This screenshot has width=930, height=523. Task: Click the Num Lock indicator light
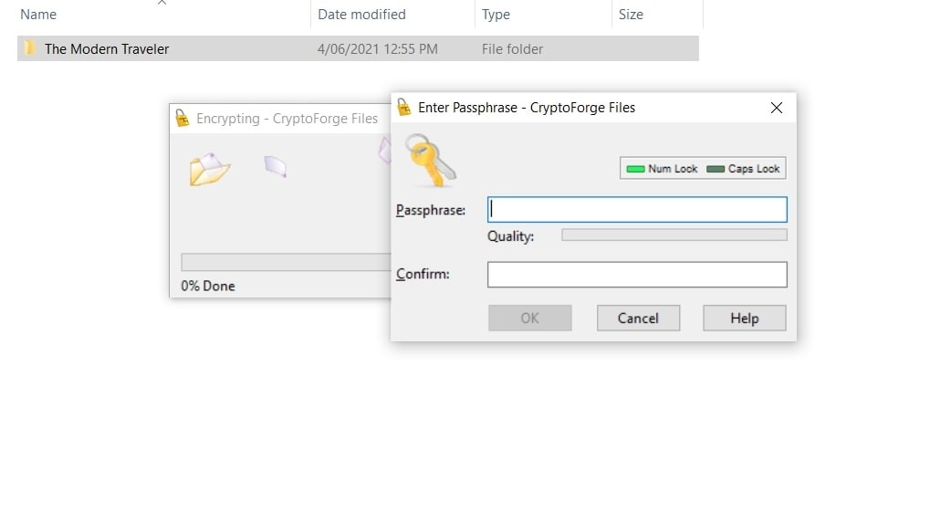click(635, 169)
